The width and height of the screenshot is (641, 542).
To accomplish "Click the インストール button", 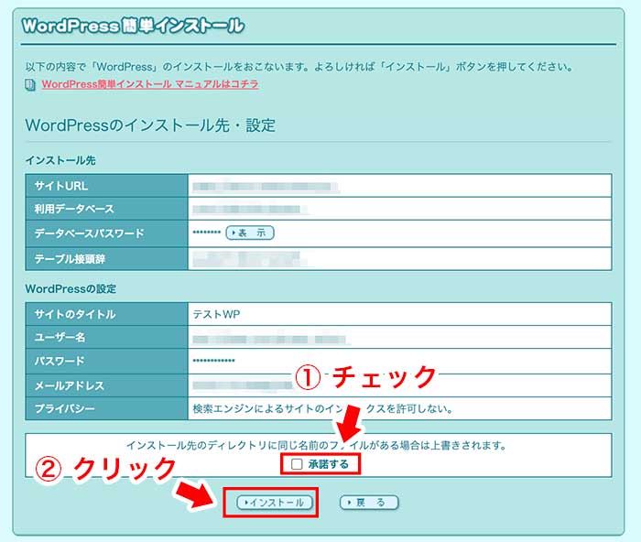I will [x=275, y=503].
